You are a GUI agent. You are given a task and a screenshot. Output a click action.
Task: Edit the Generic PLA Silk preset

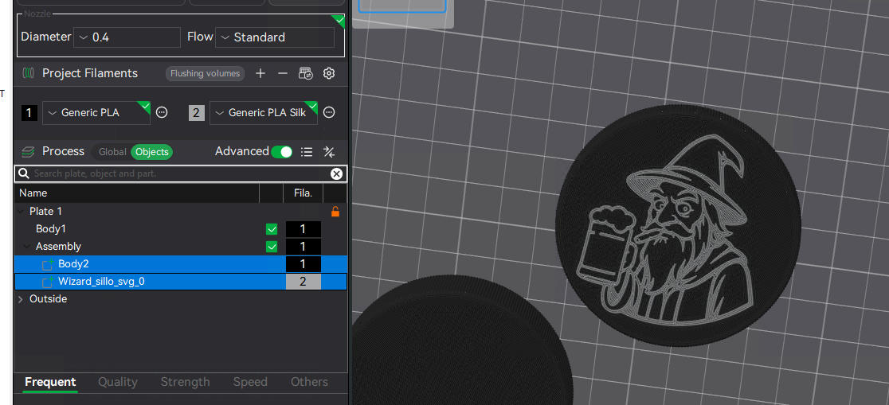[329, 113]
